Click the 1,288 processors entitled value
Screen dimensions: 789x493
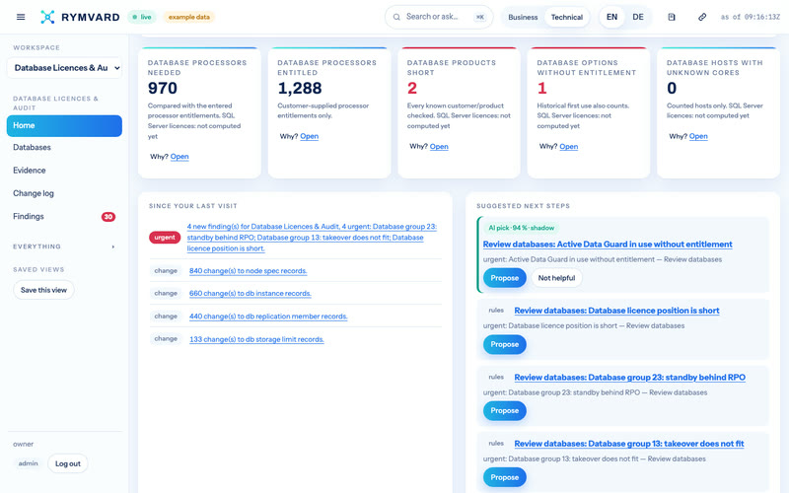pyautogui.click(x=300, y=89)
